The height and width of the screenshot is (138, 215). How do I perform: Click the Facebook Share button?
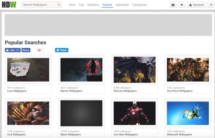(x=26, y=50)
